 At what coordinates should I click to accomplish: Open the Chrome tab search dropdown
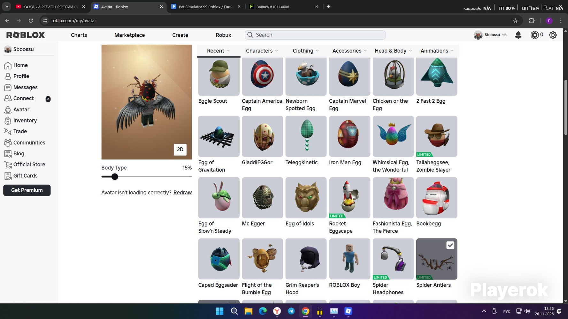point(7,7)
